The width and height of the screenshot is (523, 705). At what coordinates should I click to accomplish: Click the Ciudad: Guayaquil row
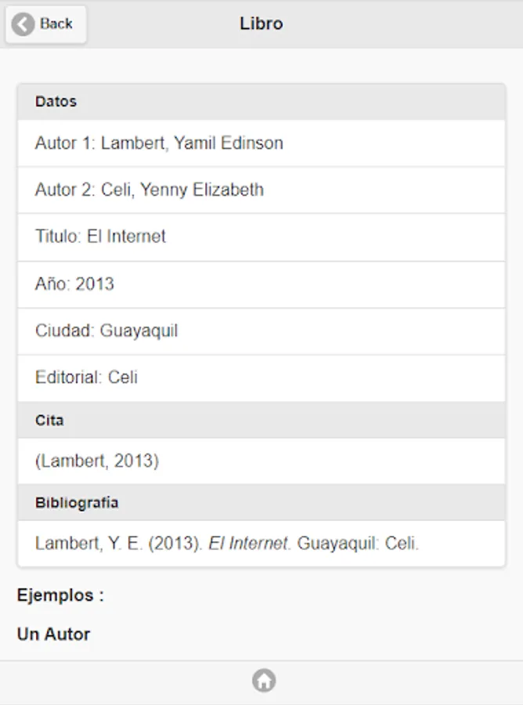[x=106, y=331]
